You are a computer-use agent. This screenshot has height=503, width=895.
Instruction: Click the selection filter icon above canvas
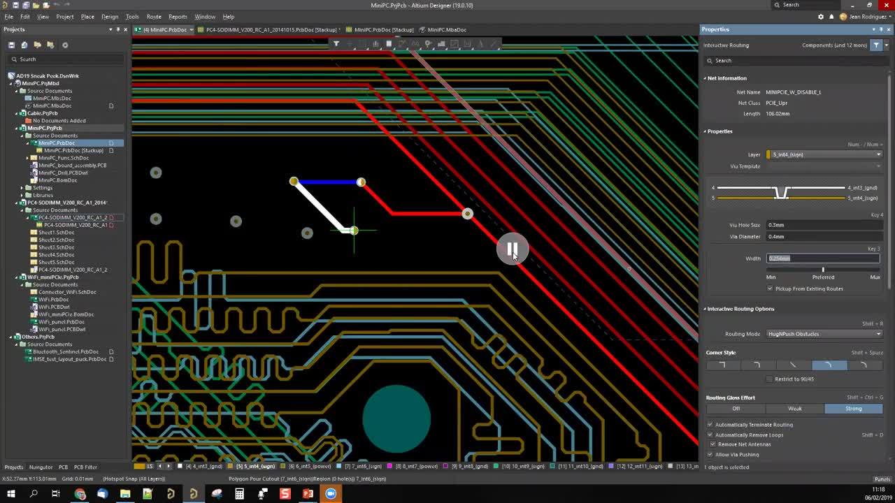click(x=336, y=44)
